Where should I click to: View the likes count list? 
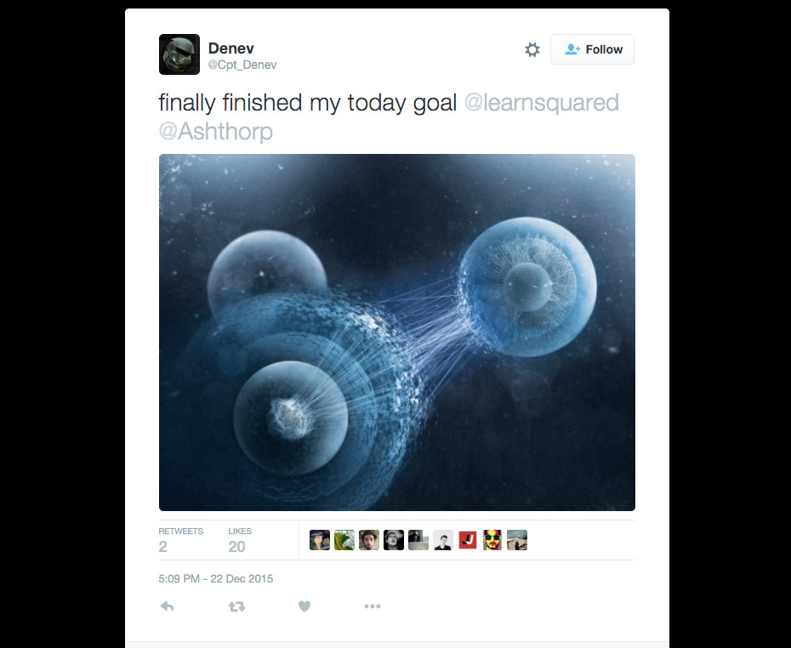pyautogui.click(x=240, y=540)
